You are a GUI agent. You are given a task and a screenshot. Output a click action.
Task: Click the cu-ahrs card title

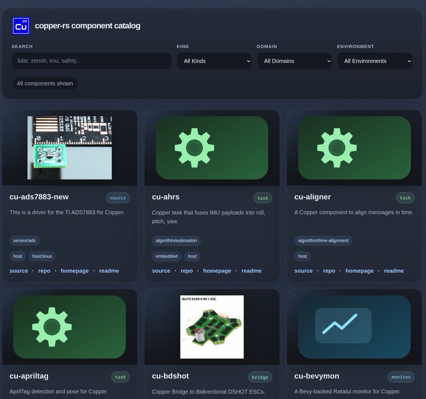[x=166, y=197]
